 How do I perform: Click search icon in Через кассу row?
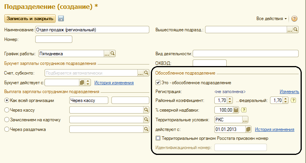(146, 110)
